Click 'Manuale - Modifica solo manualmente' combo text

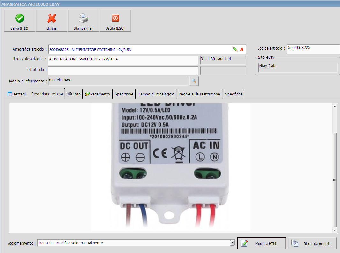point(71,243)
